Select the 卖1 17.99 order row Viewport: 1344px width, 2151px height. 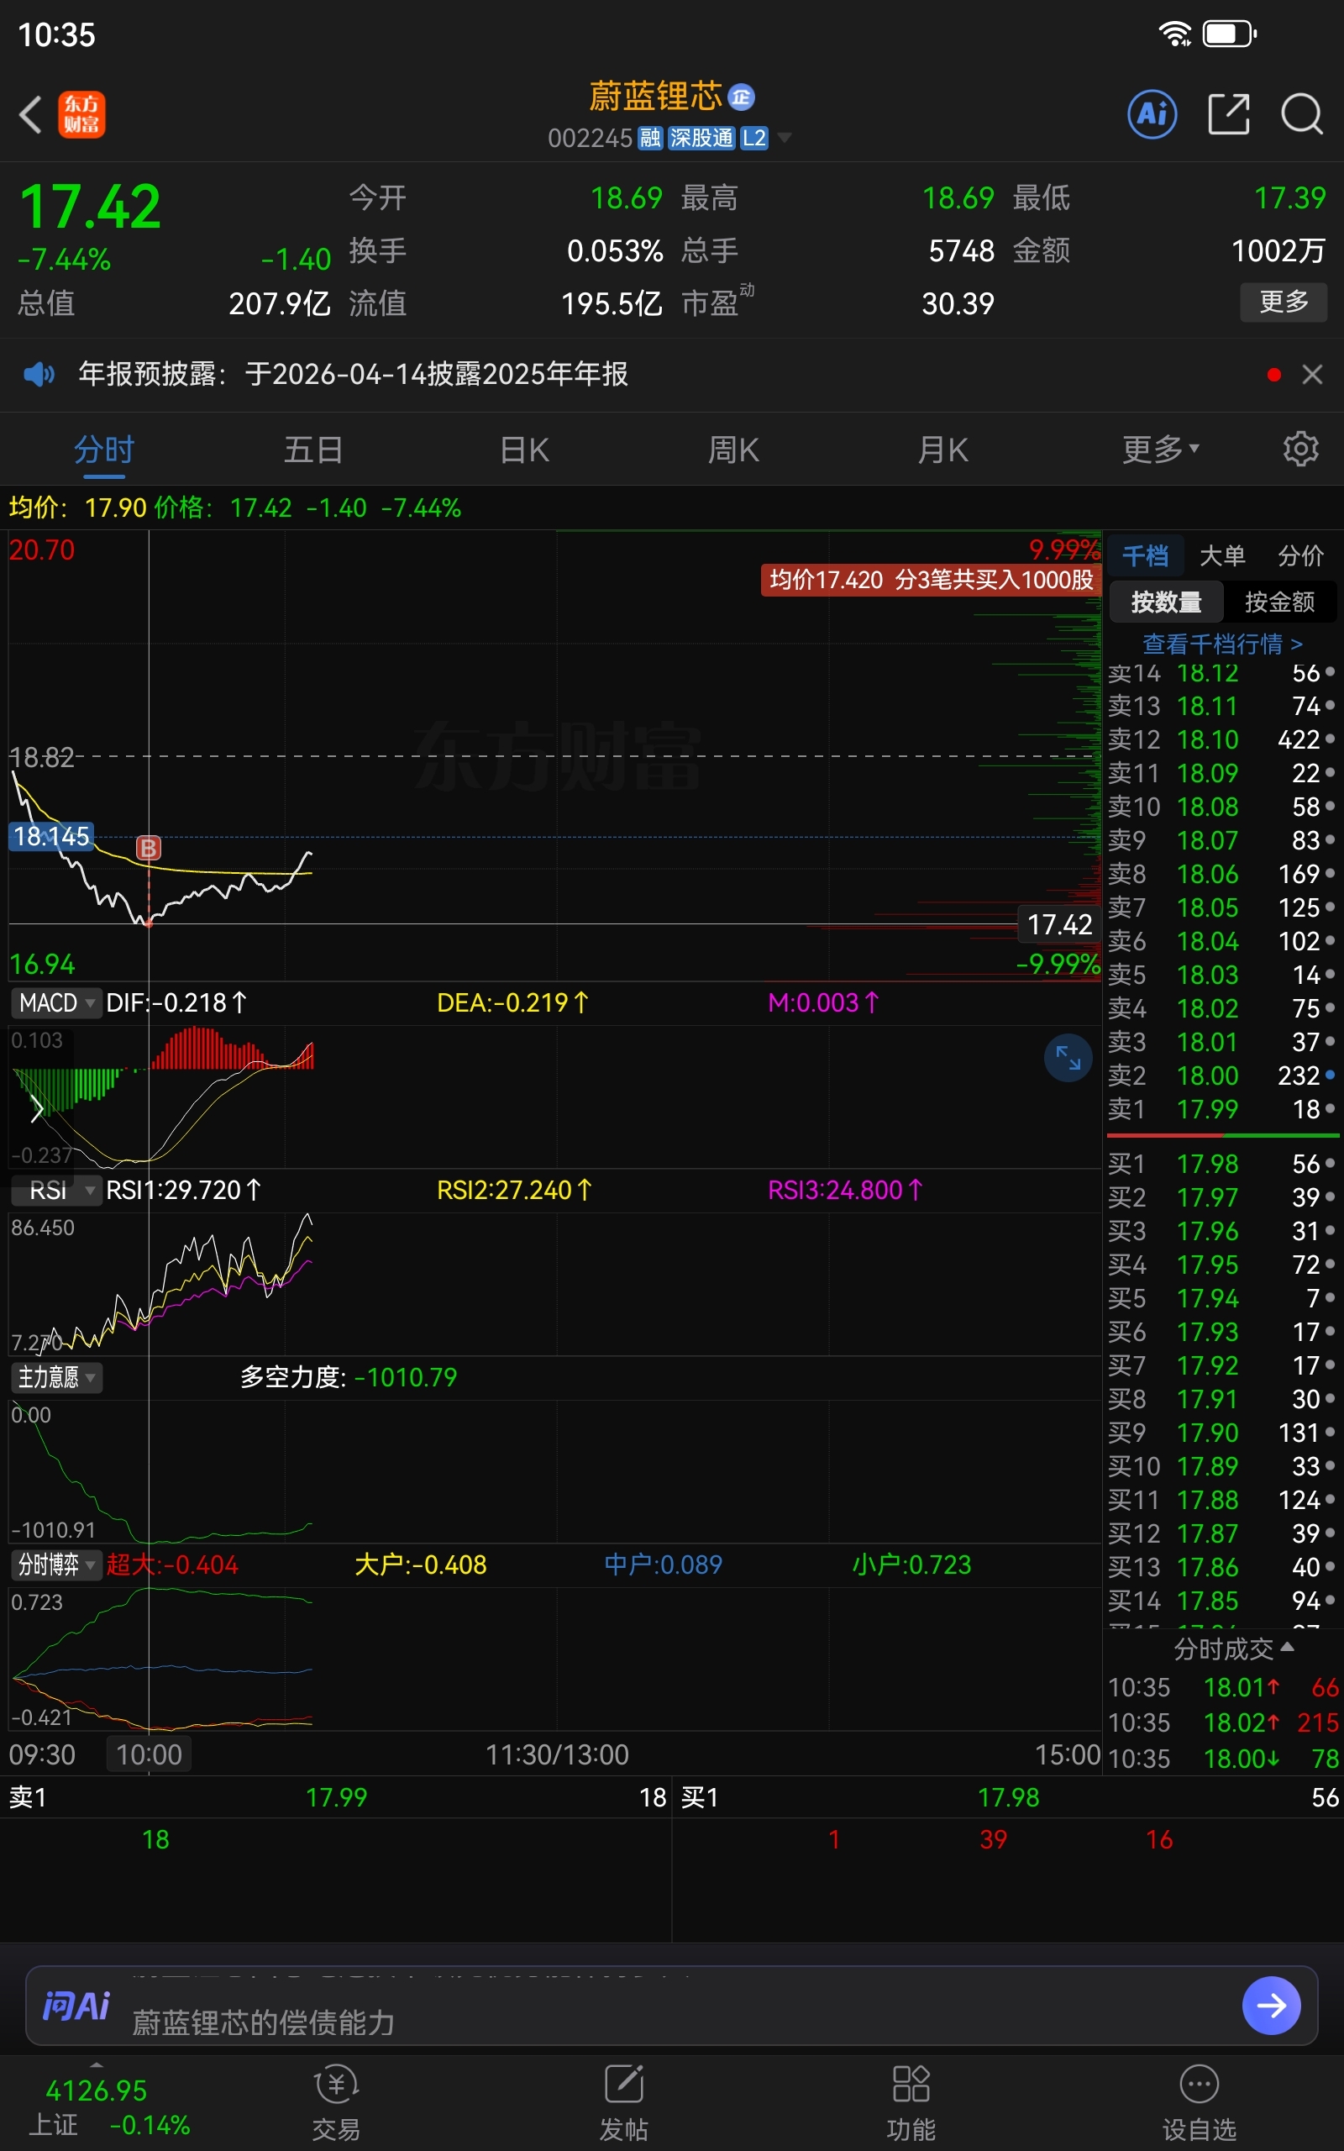click(1222, 1108)
